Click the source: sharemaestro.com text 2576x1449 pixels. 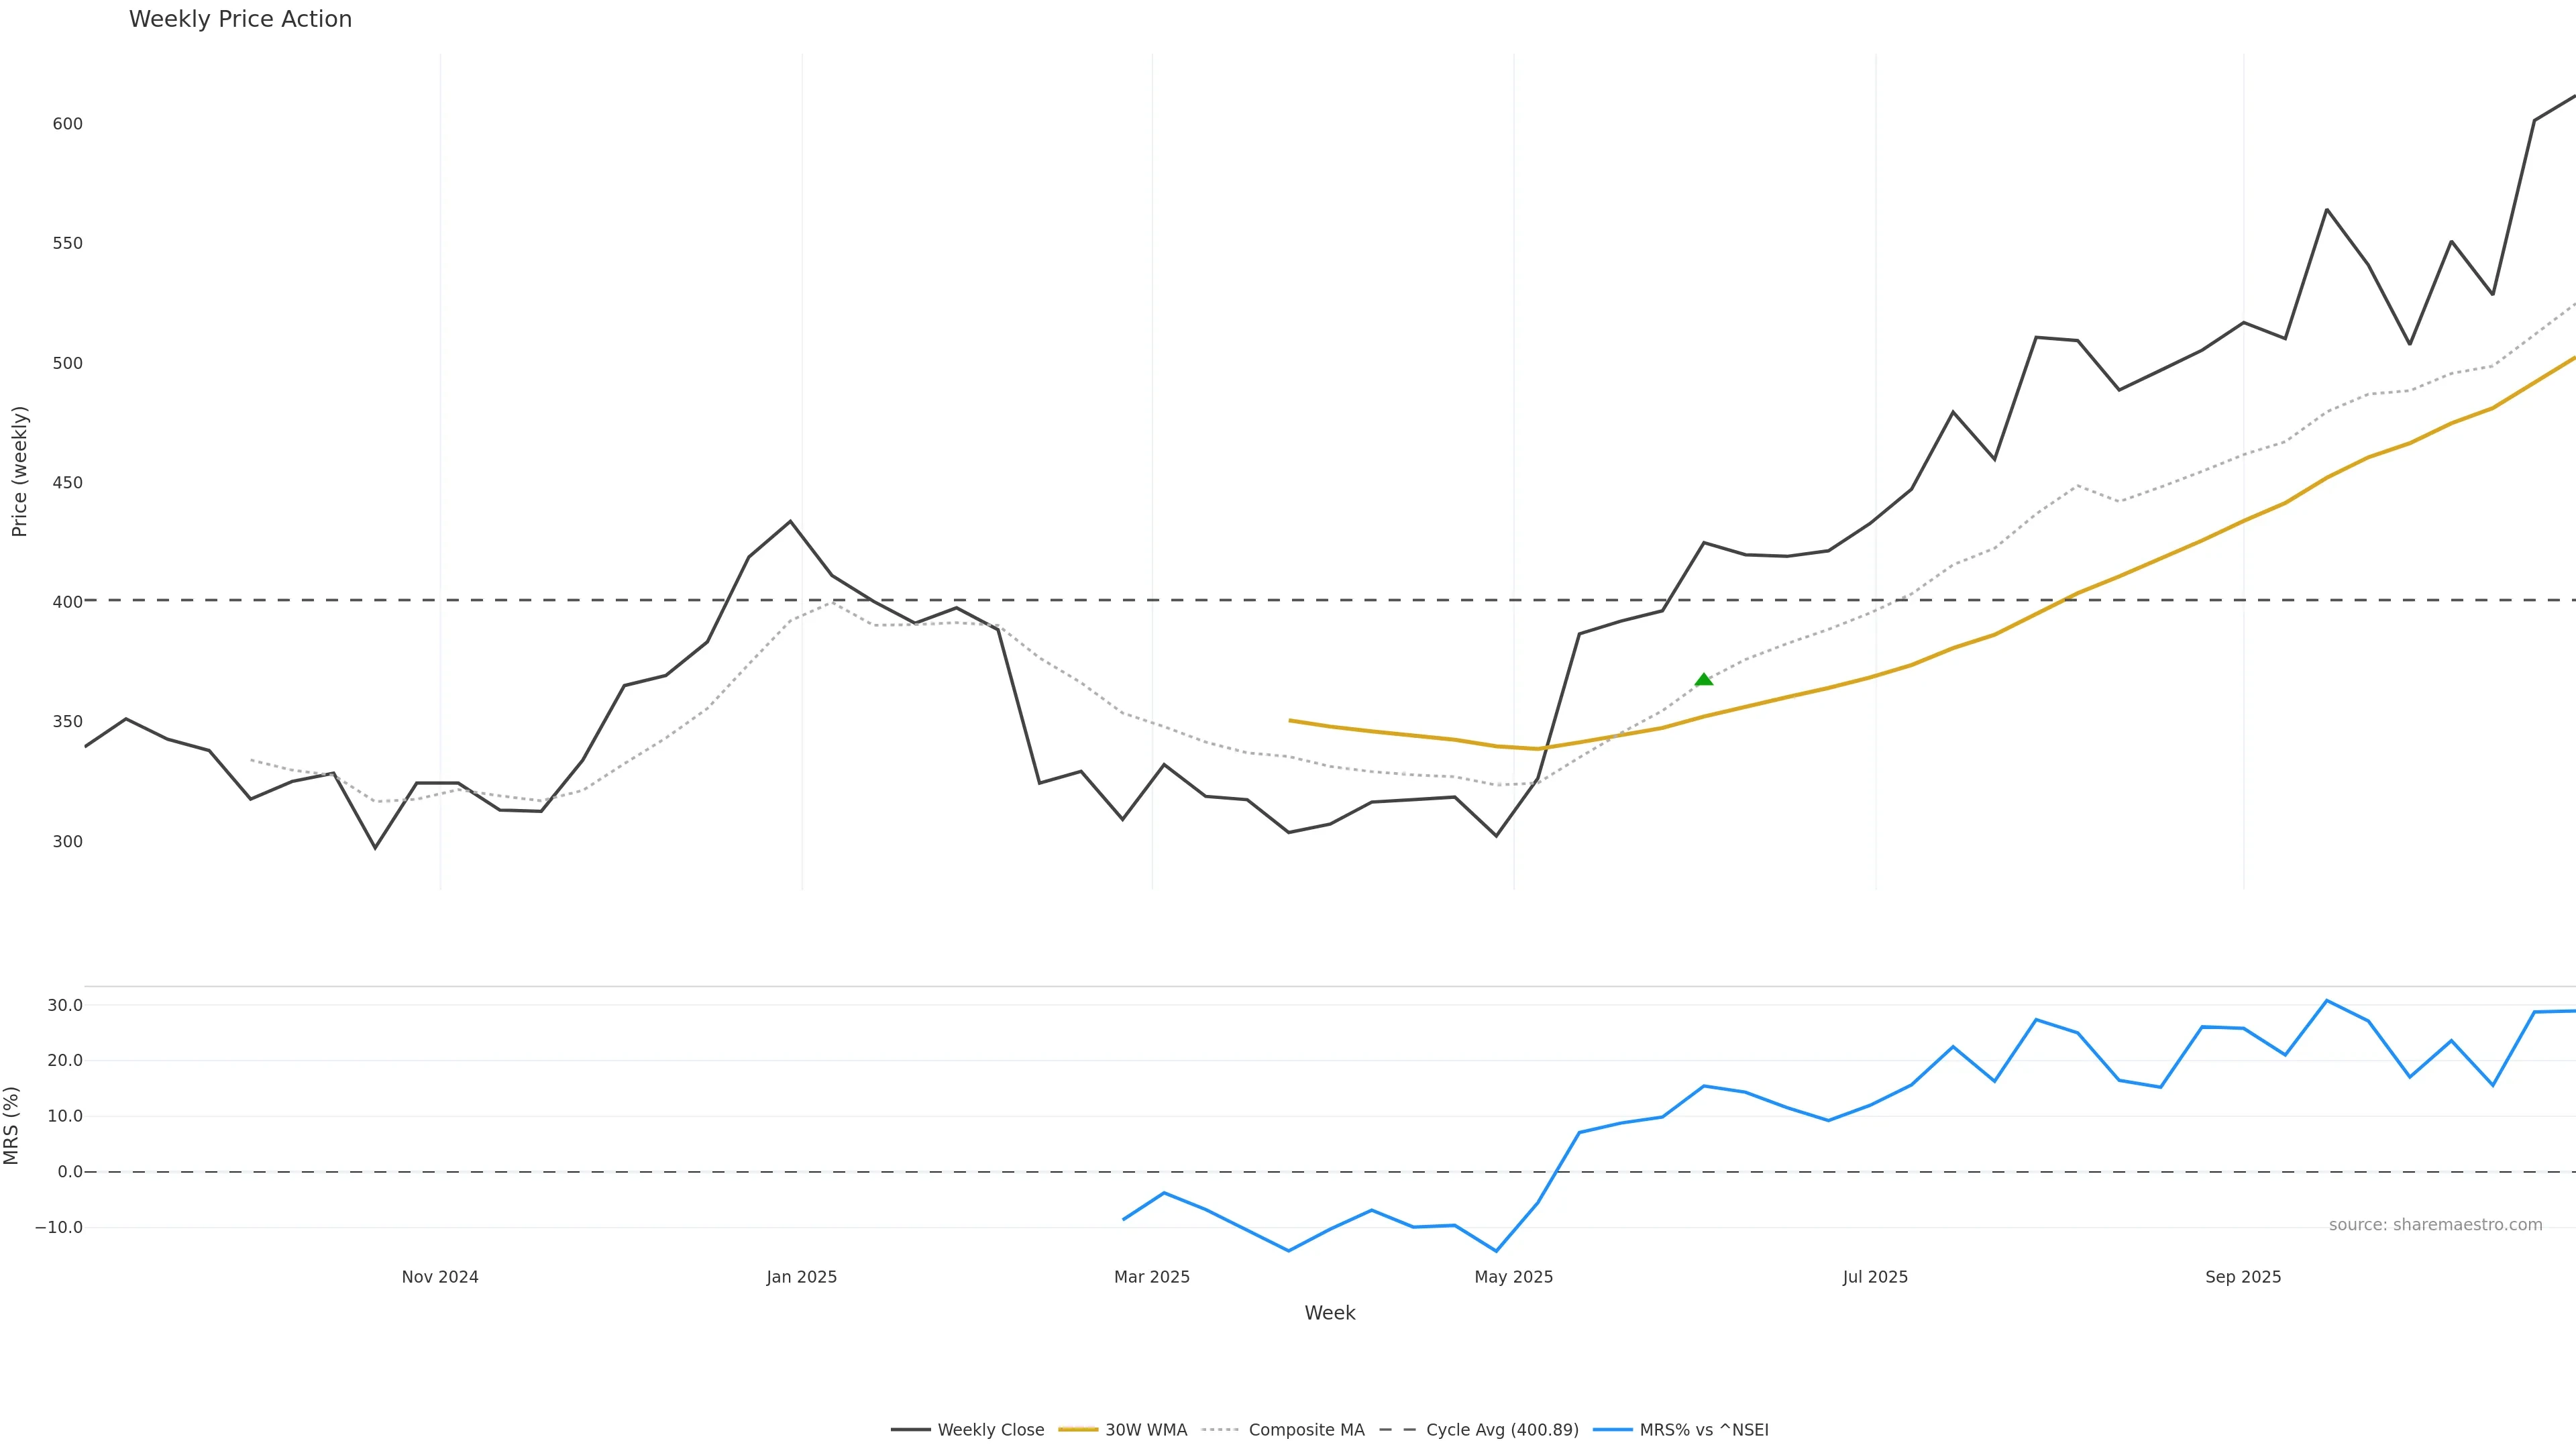click(x=2435, y=1225)
